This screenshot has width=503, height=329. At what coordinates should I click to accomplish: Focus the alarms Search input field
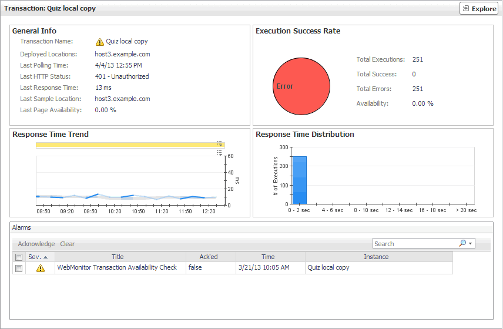(415, 243)
